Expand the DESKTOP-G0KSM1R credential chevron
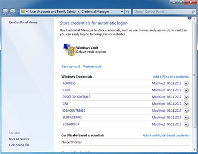 point(186,97)
